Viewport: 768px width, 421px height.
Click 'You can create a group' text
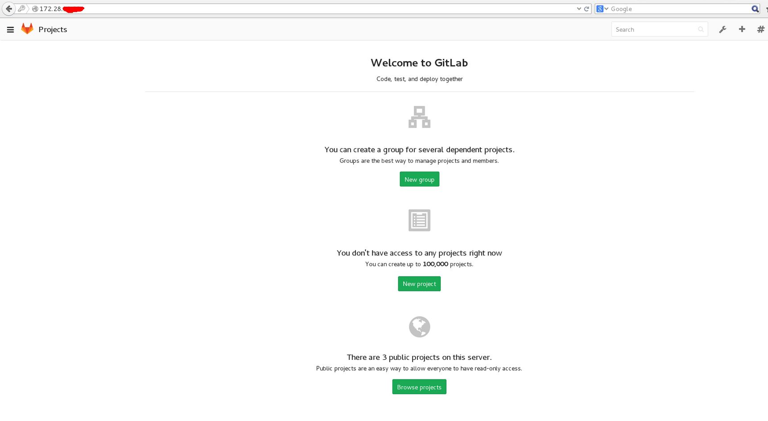(x=419, y=150)
